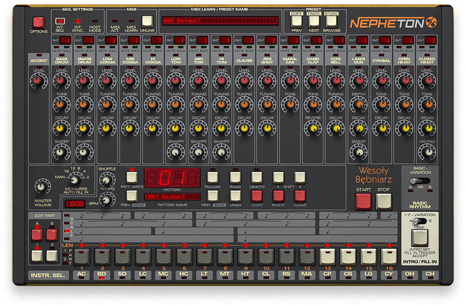Toggle the Basic Variation A/AB/B switch

click(420, 180)
